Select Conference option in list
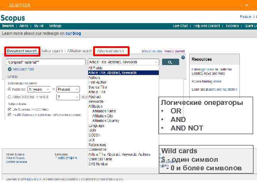This screenshot has width=257, height=192. [97, 150]
